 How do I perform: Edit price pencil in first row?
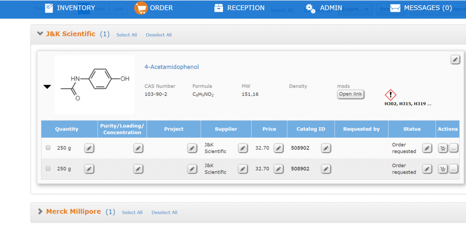pyautogui.click(x=278, y=148)
